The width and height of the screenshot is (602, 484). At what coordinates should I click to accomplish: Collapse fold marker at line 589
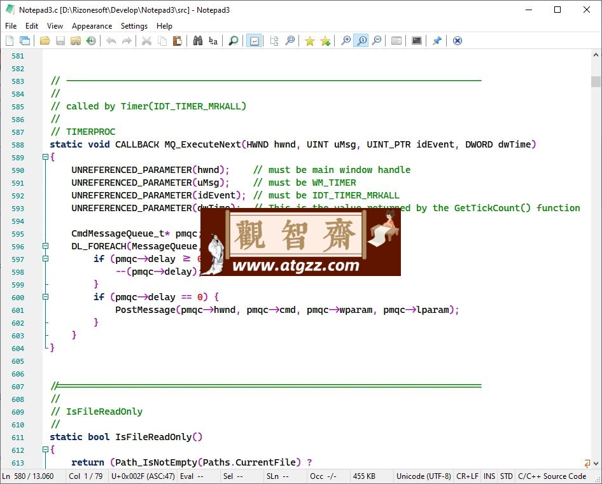[45, 156]
